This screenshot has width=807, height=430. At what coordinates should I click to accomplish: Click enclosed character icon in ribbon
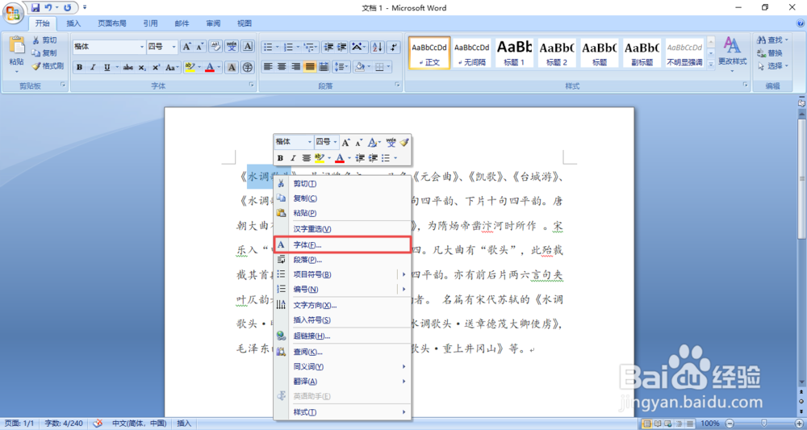[248, 68]
